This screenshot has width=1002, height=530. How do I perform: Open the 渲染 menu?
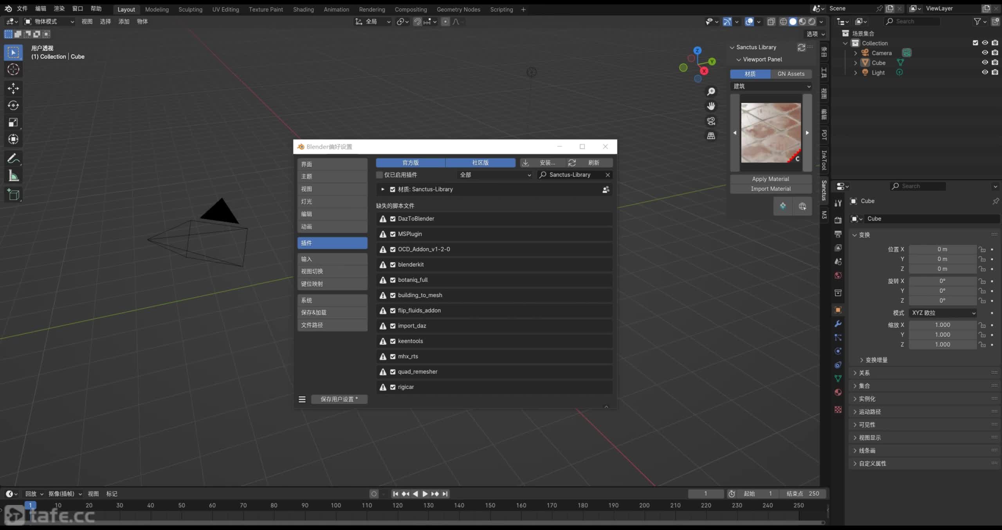point(59,9)
